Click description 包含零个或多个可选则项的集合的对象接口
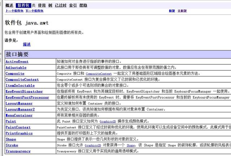 93,85
